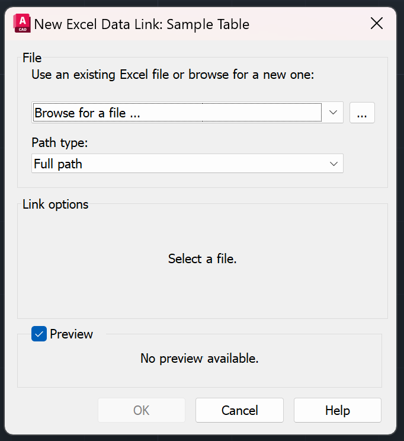Open Help for this dialog
The image size is (404, 441).
click(x=337, y=410)
